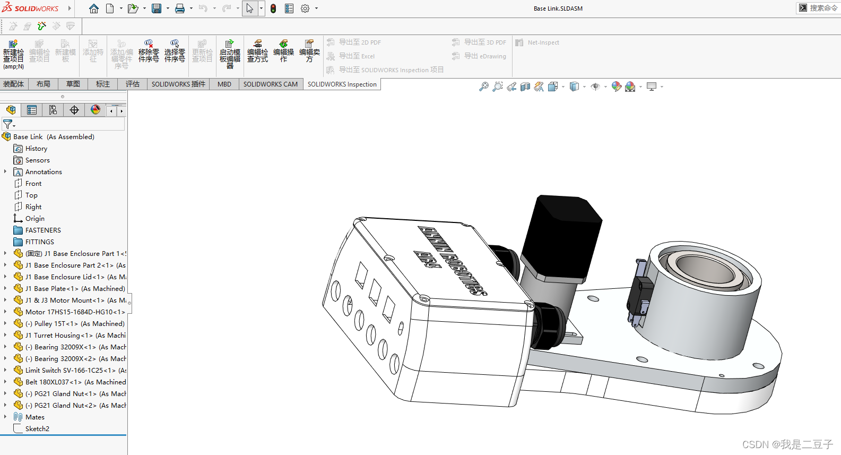The height and width of the screenshot is (455, 841).
Task: Activate the Select cursor tool
Action: pos(250,8)
